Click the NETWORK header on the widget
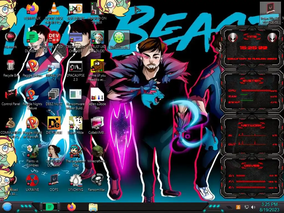Image resolution: width=284 pixels, height=213 pixels. click(252, 125)
